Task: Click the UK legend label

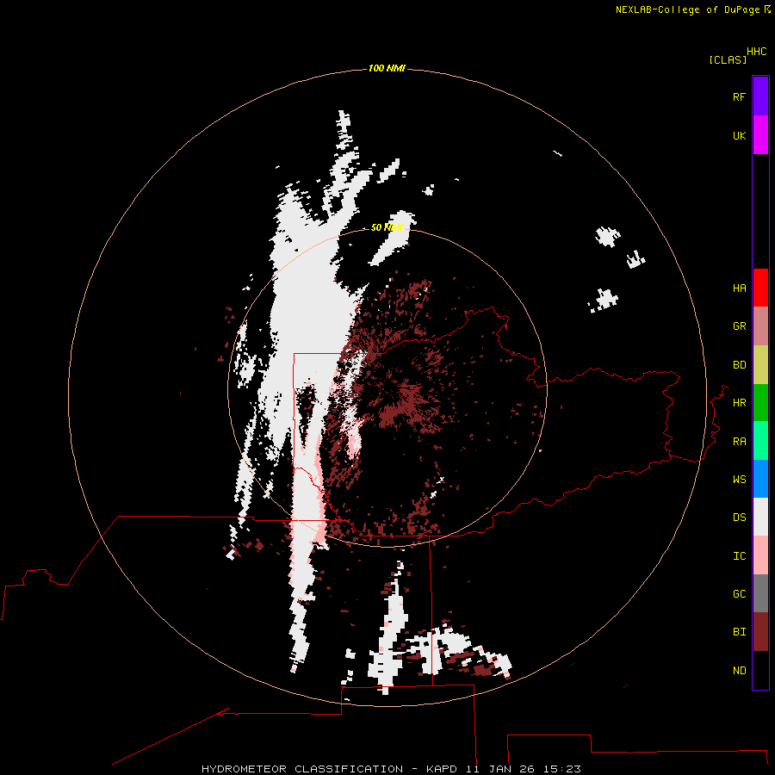Action: point(739,136)
